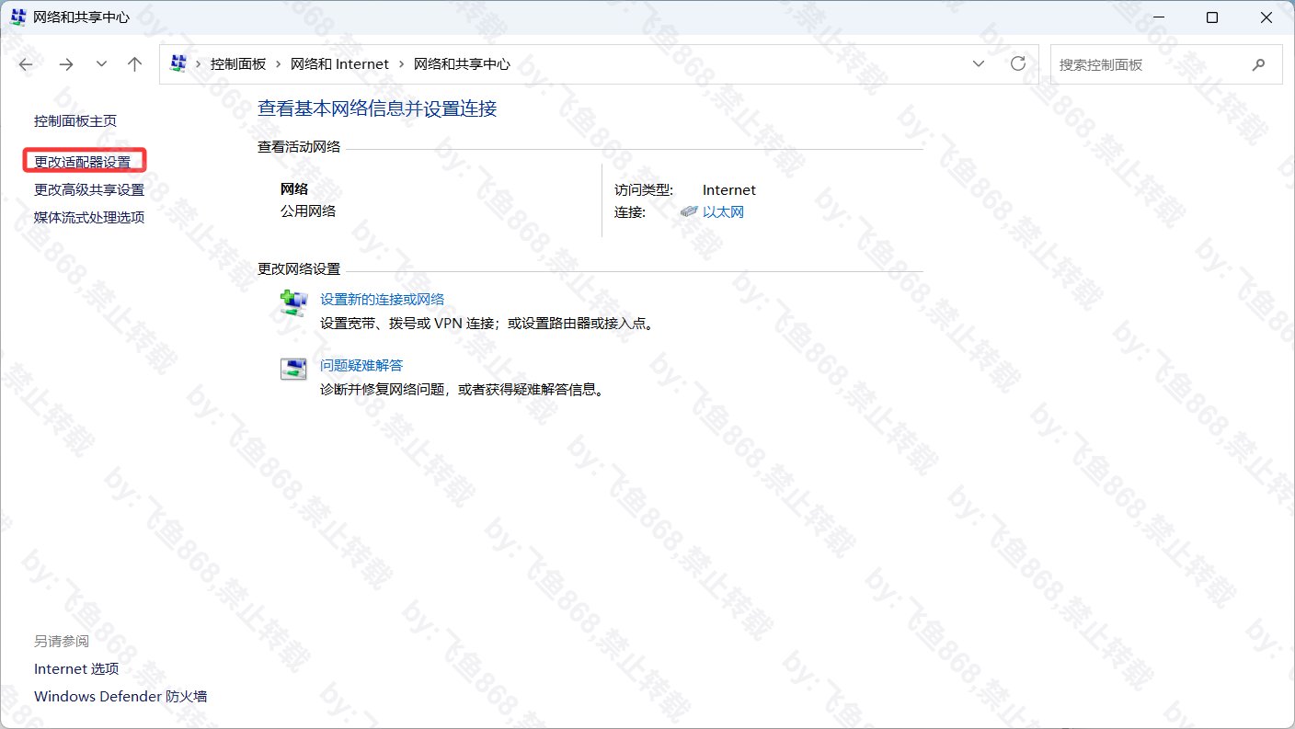This screenshot has width=1295, height=729.
Task: Open Windows Defender 防火墙 settings
Action: click(120, 696)
